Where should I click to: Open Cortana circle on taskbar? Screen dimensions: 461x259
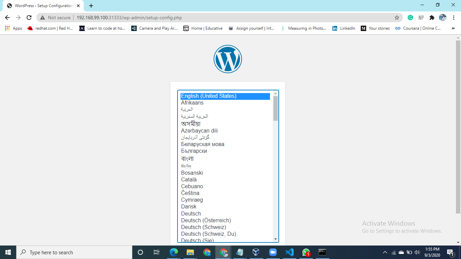[140, 252]
